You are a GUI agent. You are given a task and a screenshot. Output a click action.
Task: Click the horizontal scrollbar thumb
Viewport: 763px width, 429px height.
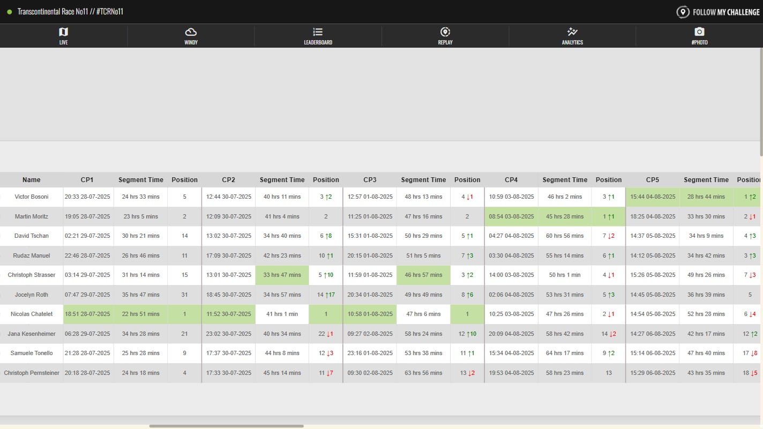coord(226,426)
